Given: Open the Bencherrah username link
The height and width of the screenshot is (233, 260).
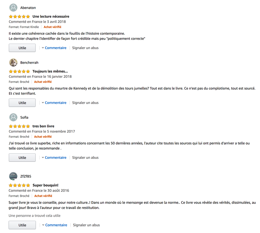Looking at the screenshot, I should click(29, 62).
